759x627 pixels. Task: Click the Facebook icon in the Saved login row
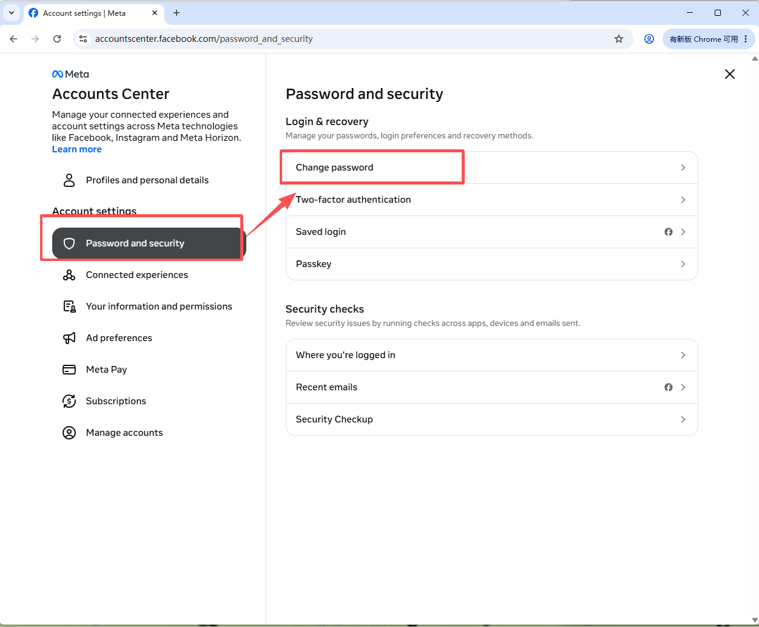pos(669,232)
